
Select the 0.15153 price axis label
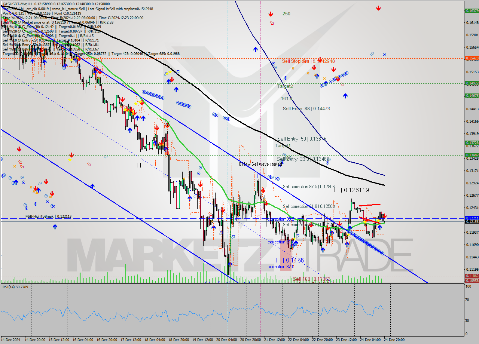point(472,72)
